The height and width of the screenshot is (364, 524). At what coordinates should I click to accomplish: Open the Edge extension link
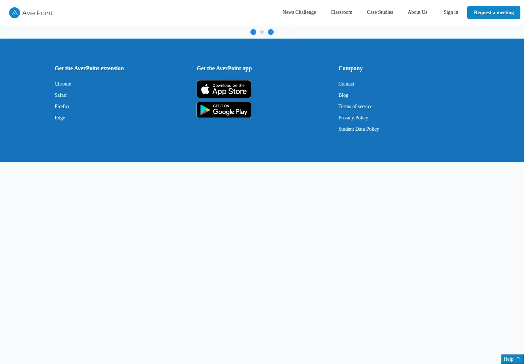coord(60,118)
